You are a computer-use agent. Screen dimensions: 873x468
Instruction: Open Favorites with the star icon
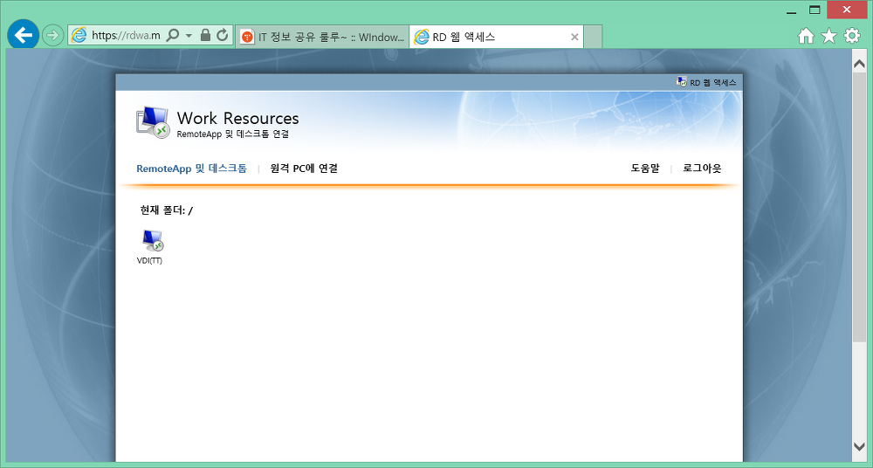[x=828, y=36]
